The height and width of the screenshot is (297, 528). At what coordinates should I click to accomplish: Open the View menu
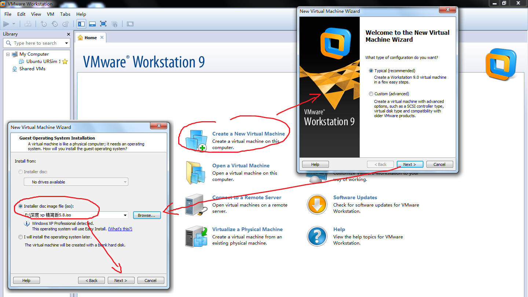[36, 14]
